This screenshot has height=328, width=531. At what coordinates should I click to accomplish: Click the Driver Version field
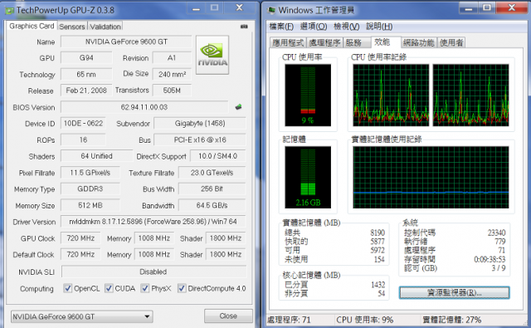pyautogui.click(x=153, y=222)
